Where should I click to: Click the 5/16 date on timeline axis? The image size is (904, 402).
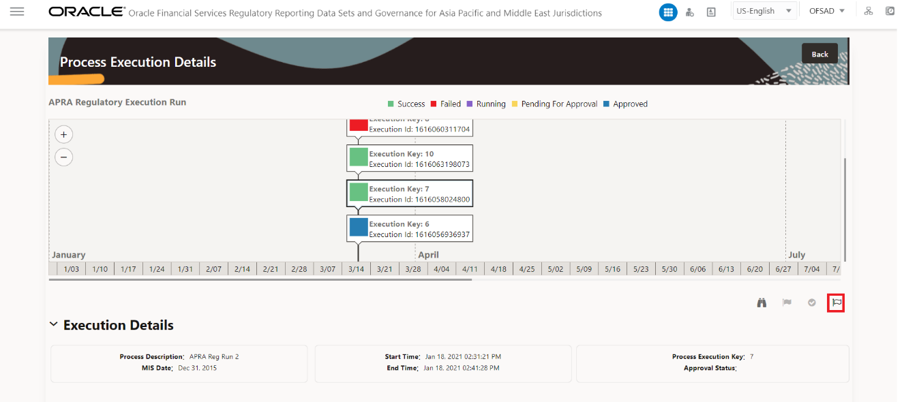coord(612,269)
